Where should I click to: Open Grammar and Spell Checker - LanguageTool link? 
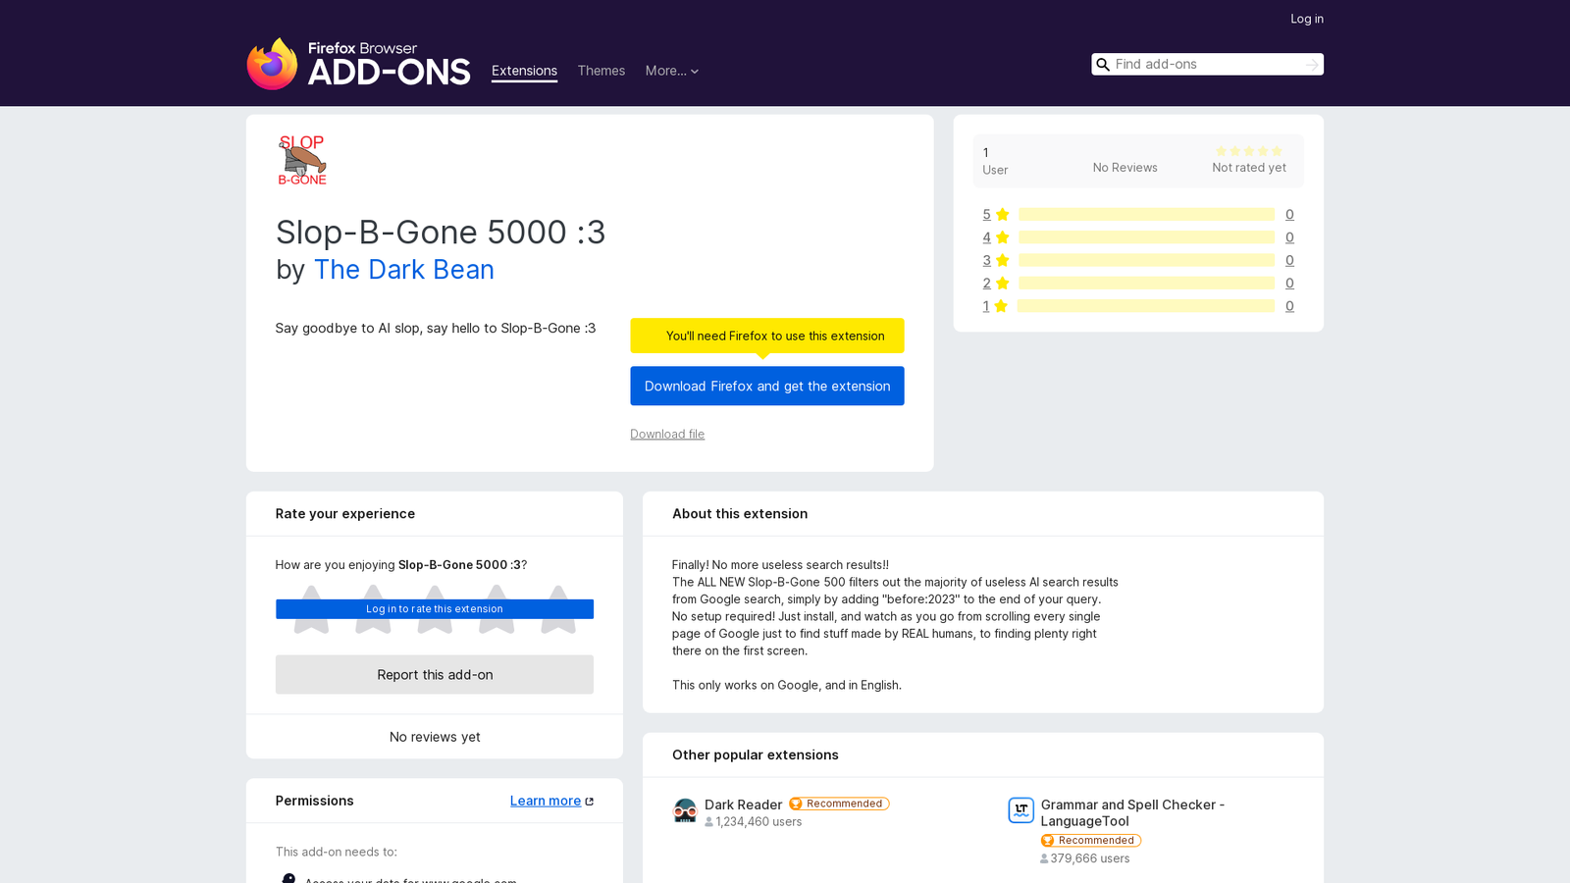[1132, 812]
